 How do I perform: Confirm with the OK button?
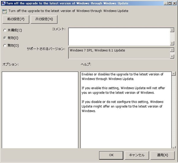111,155
